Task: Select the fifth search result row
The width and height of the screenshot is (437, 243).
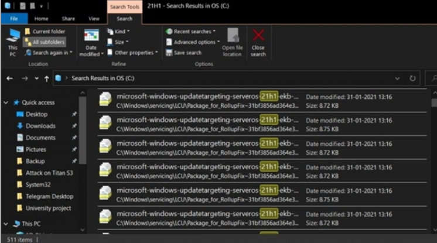Action: point(262,194)
